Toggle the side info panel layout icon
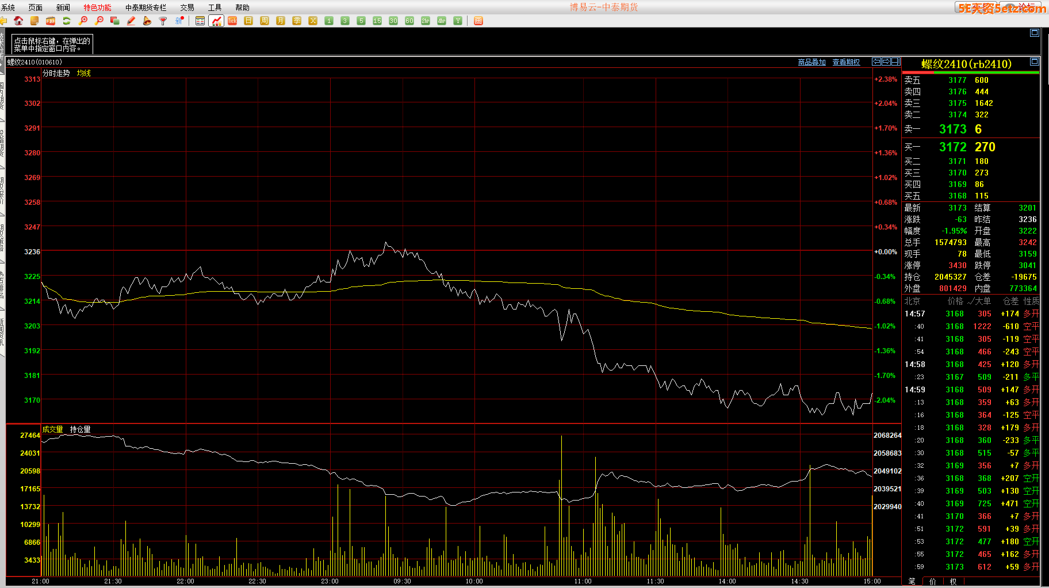This screenshot has width=1049, height=588. (x=895, y=62)
